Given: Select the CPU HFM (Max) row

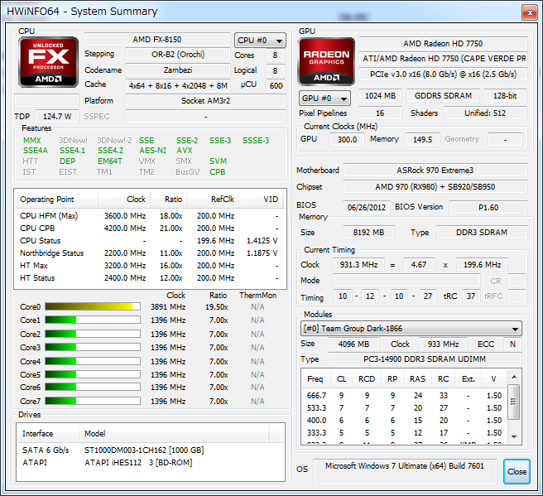Looking at the screenshot, I should [150, 216].
